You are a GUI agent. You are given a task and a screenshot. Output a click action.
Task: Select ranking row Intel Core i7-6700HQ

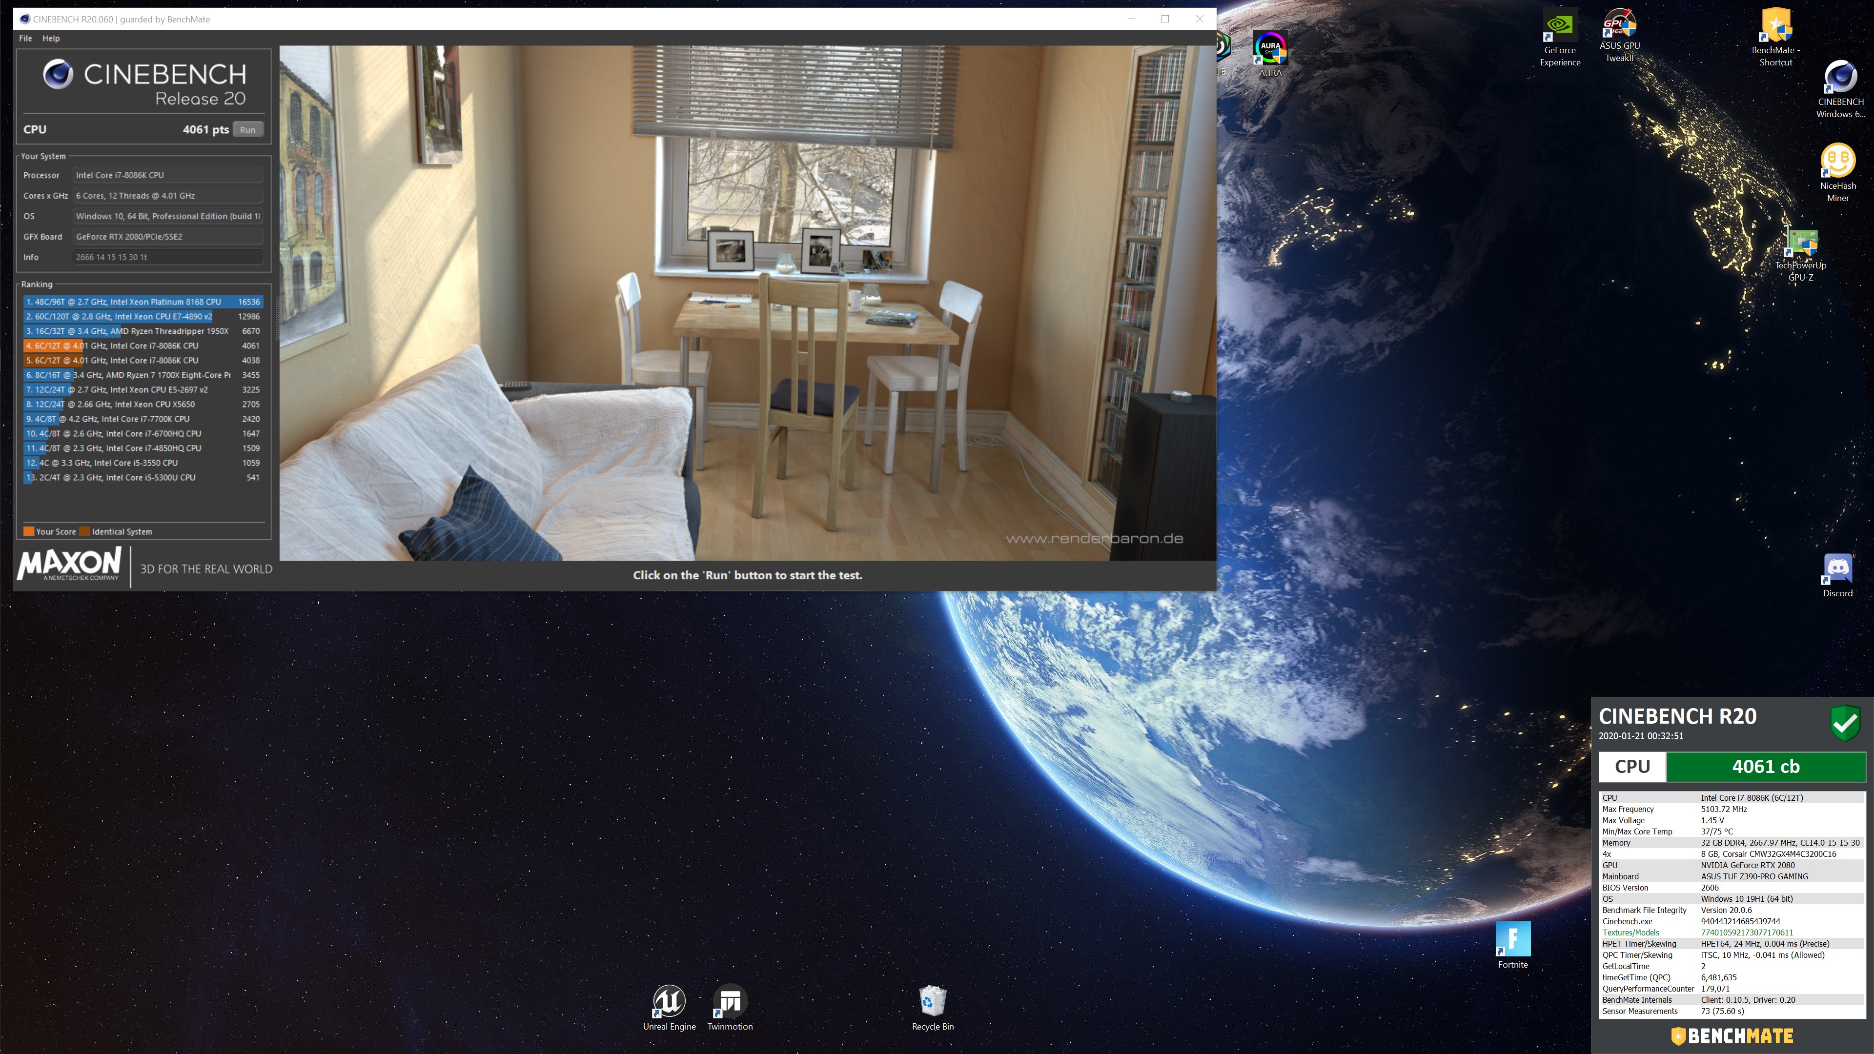pos(143,433)
